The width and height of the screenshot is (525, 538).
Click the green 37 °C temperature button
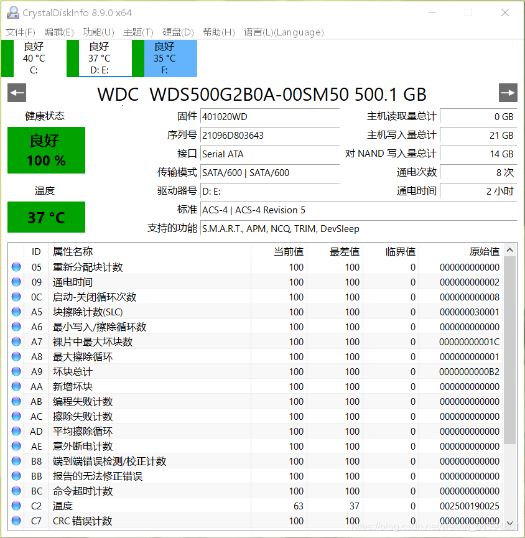click(x=46, y=217)
